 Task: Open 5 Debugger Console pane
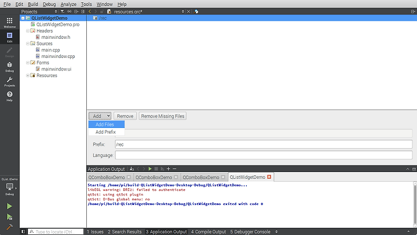(250, 232)
